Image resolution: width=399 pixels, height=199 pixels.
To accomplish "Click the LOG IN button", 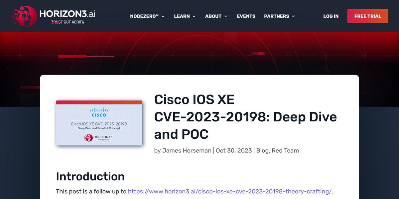I will [x=331, y=16].
